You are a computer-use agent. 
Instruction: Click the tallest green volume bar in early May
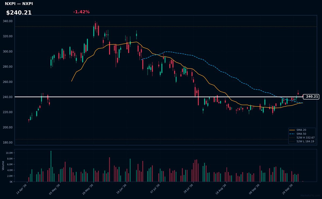coord(51,166)
